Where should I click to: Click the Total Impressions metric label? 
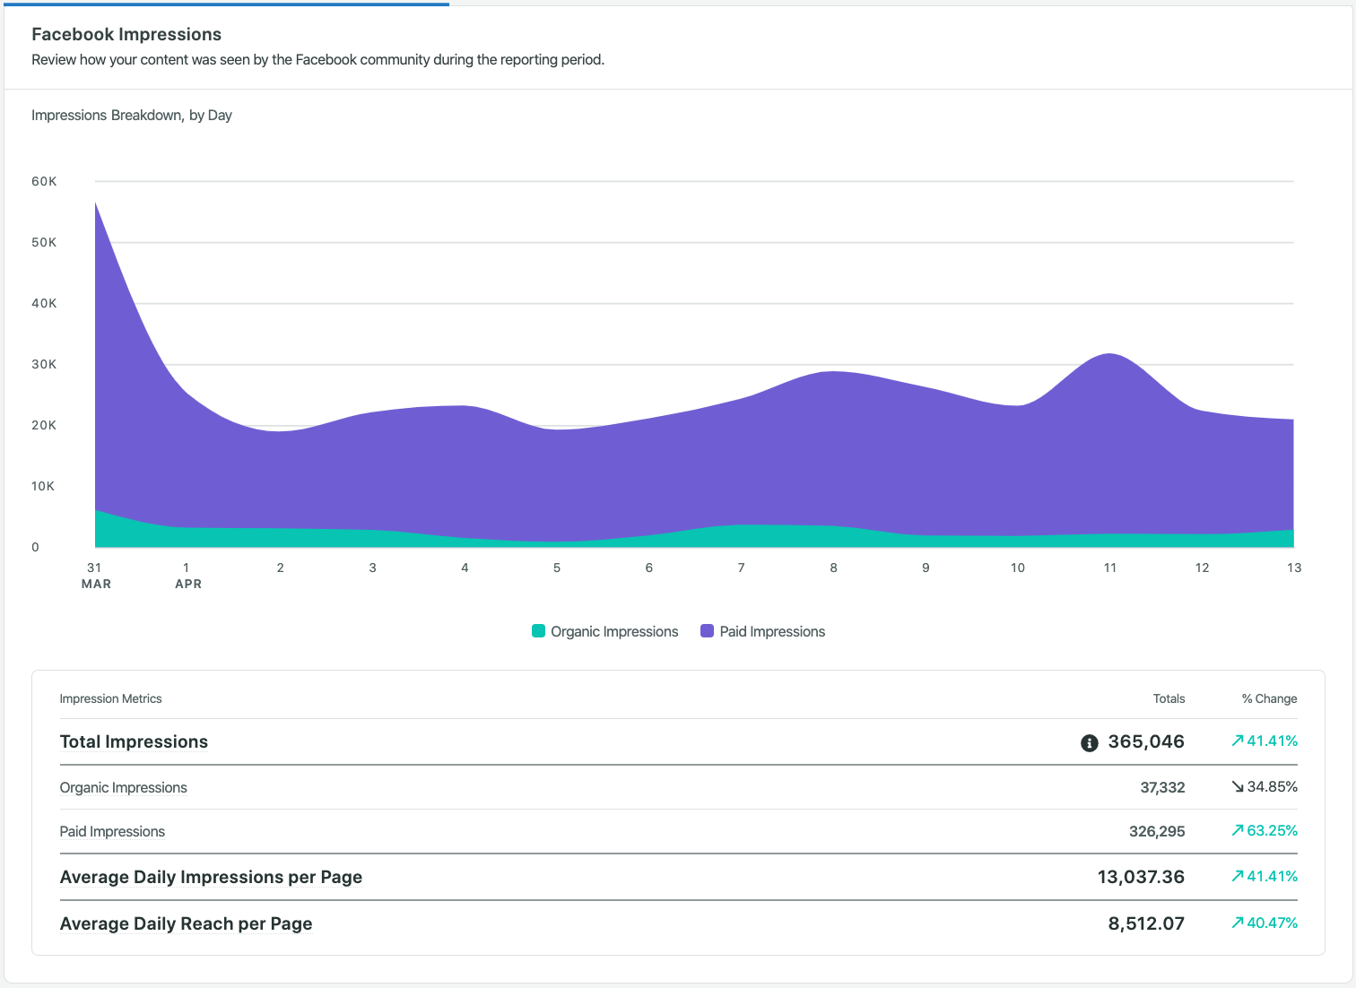pyautogui.click(x=134, y=741)
